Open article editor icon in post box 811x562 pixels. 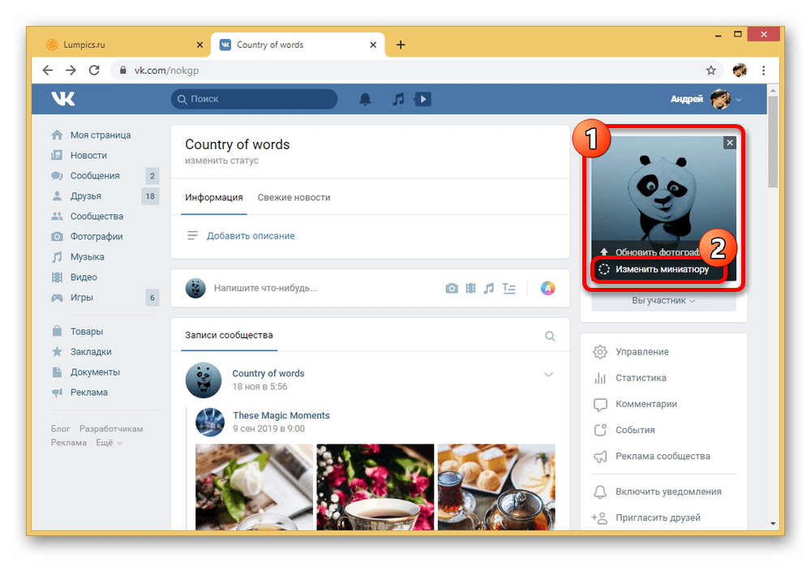coord(509,288)
